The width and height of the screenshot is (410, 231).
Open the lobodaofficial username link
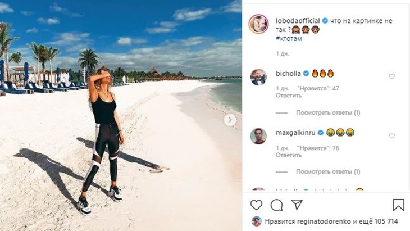[x=298, y=21]
